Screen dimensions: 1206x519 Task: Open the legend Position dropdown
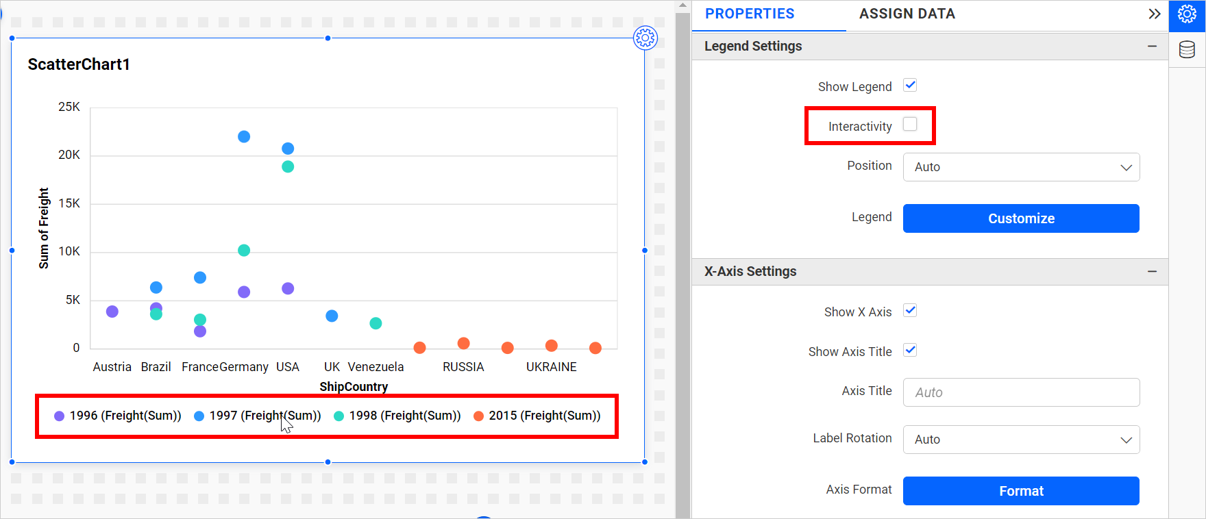point(1021,167)
